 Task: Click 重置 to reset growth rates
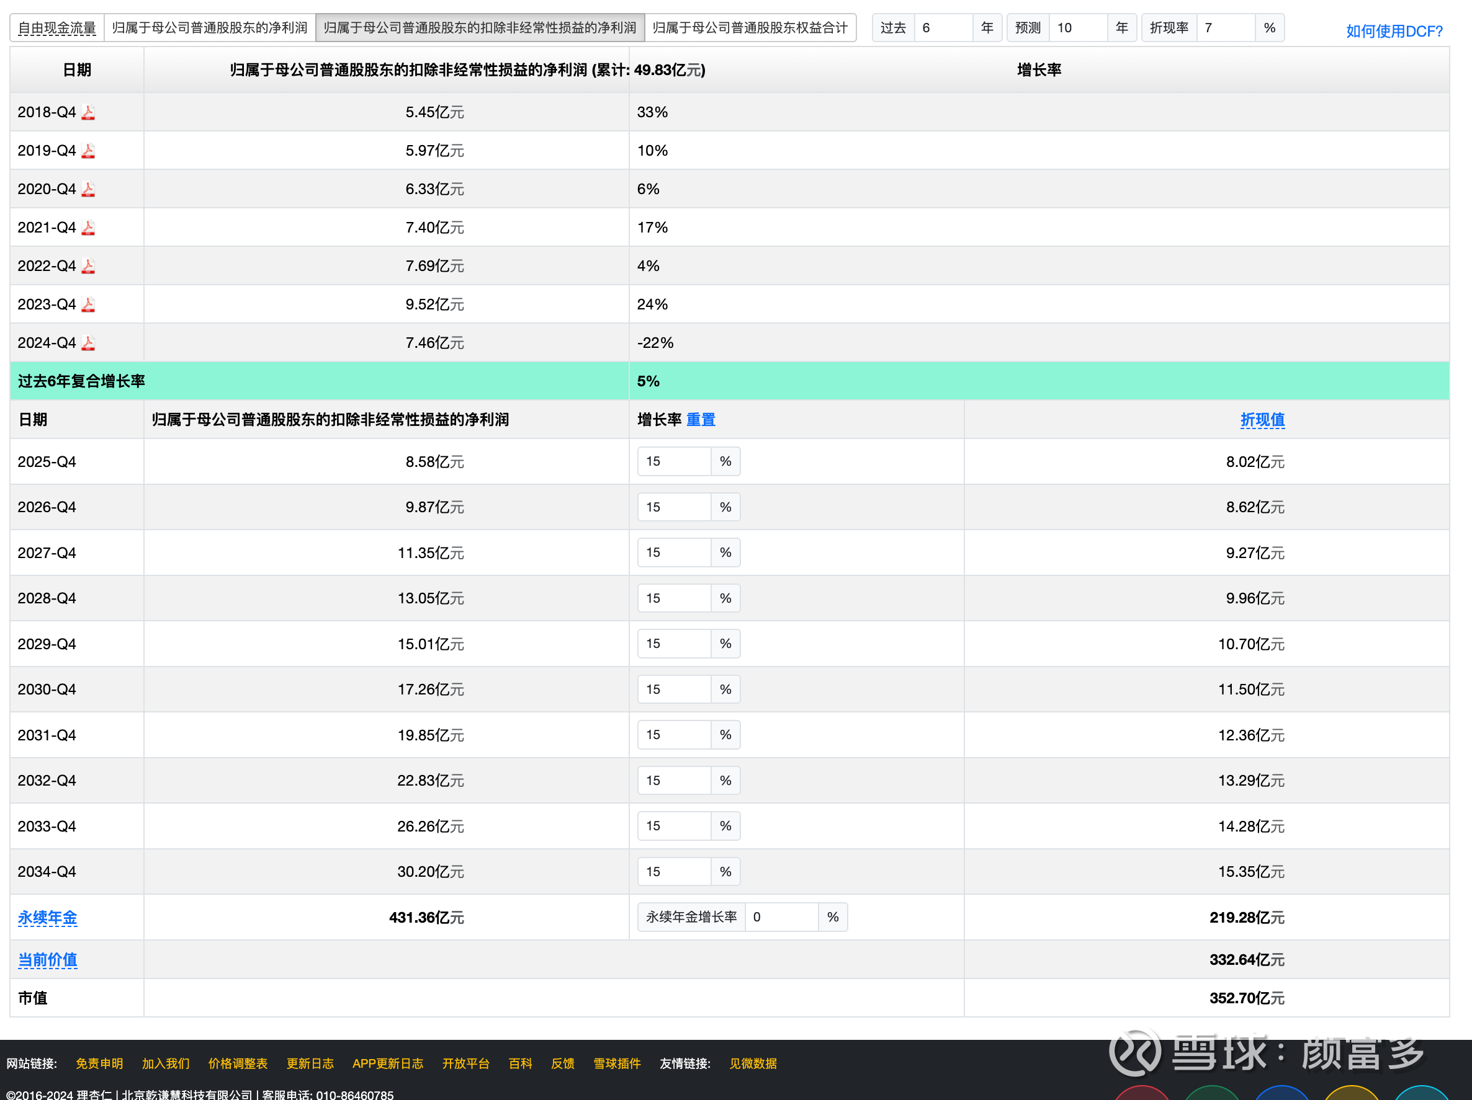point(701,420)
